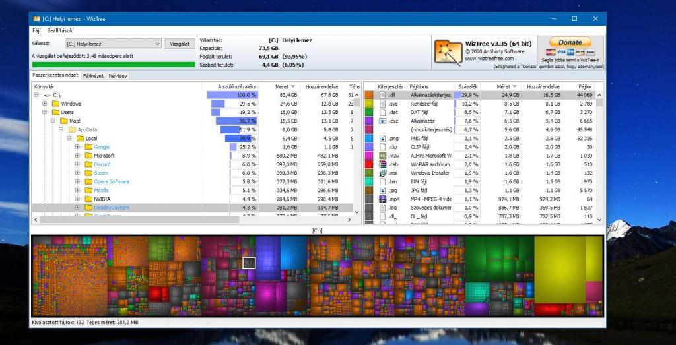Viewport: 676px width, 345px height.
Task: Collapse the Users folder node
Action: 45,112
